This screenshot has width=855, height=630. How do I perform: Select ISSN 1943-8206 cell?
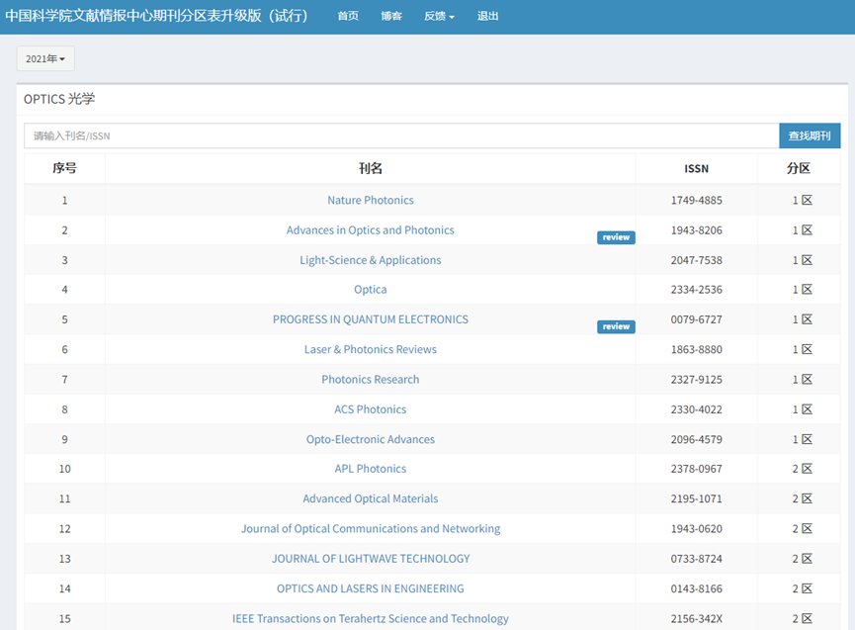[696, 230]
